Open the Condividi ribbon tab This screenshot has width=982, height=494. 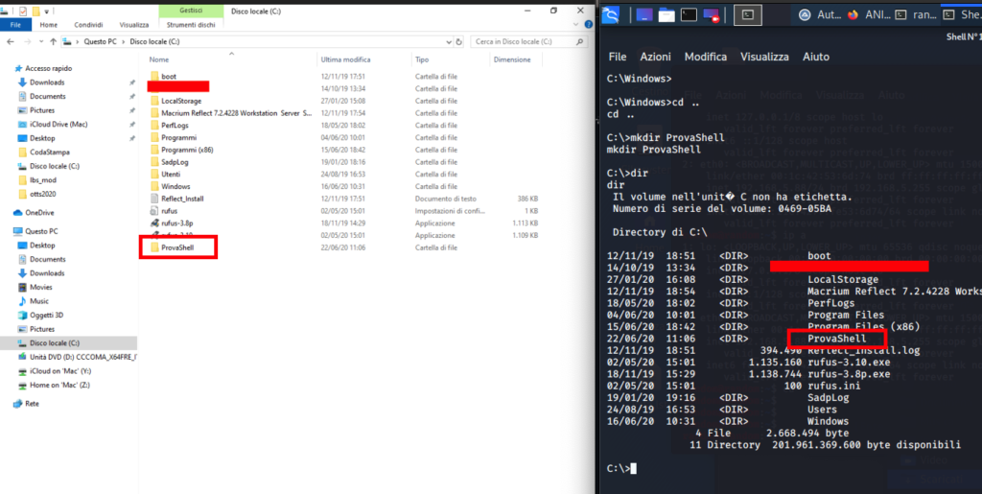pyautogui.click(x=88, y=25)
